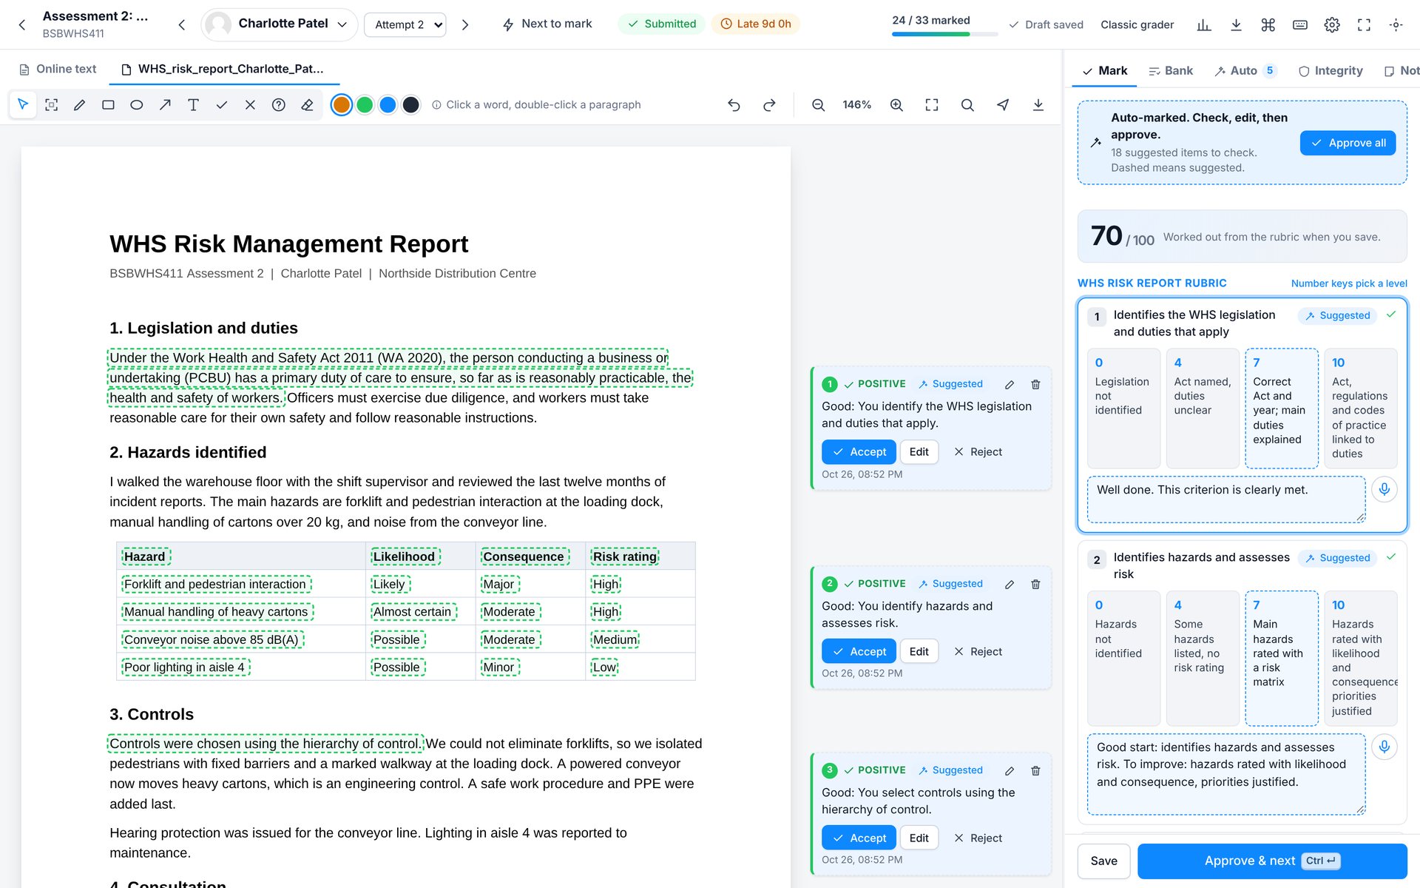Undo the last annotation
This screenshot has width=1420, height=888.
point(734,105)
